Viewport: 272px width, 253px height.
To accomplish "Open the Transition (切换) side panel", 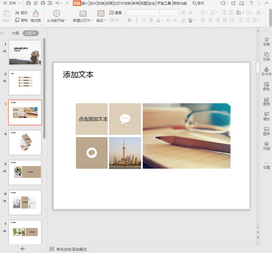I will [x=267, y=56].
